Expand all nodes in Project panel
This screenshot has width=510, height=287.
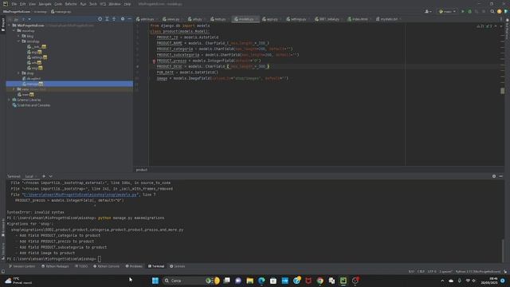[107, 19]
